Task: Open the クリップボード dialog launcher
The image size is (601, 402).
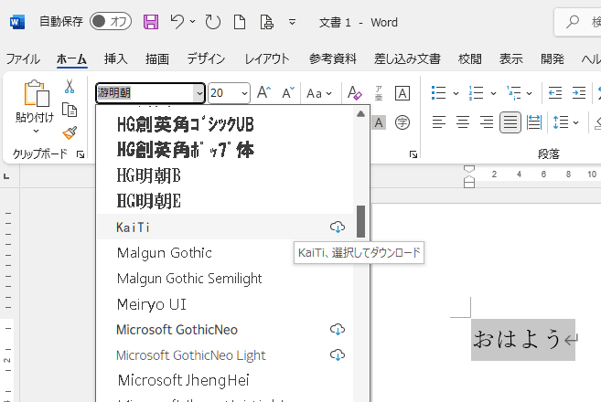Action: [x=80, y=154]
